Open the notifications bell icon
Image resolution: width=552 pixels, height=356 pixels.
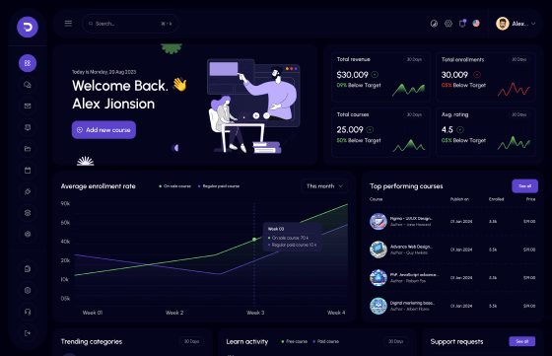(x=462, y=24)
